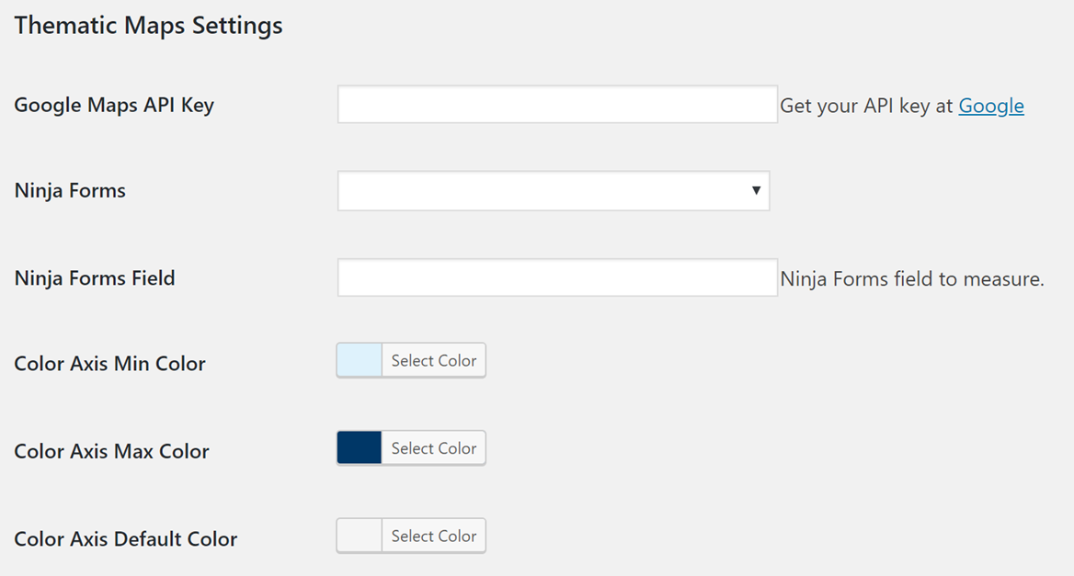The width and height of the screenshot is (1074, 576).
Task: Click the dark blue Max Color swatch
Action: pos(360,448)
